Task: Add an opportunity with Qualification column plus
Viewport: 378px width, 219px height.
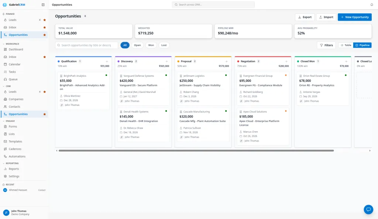Action: [107, 61]
